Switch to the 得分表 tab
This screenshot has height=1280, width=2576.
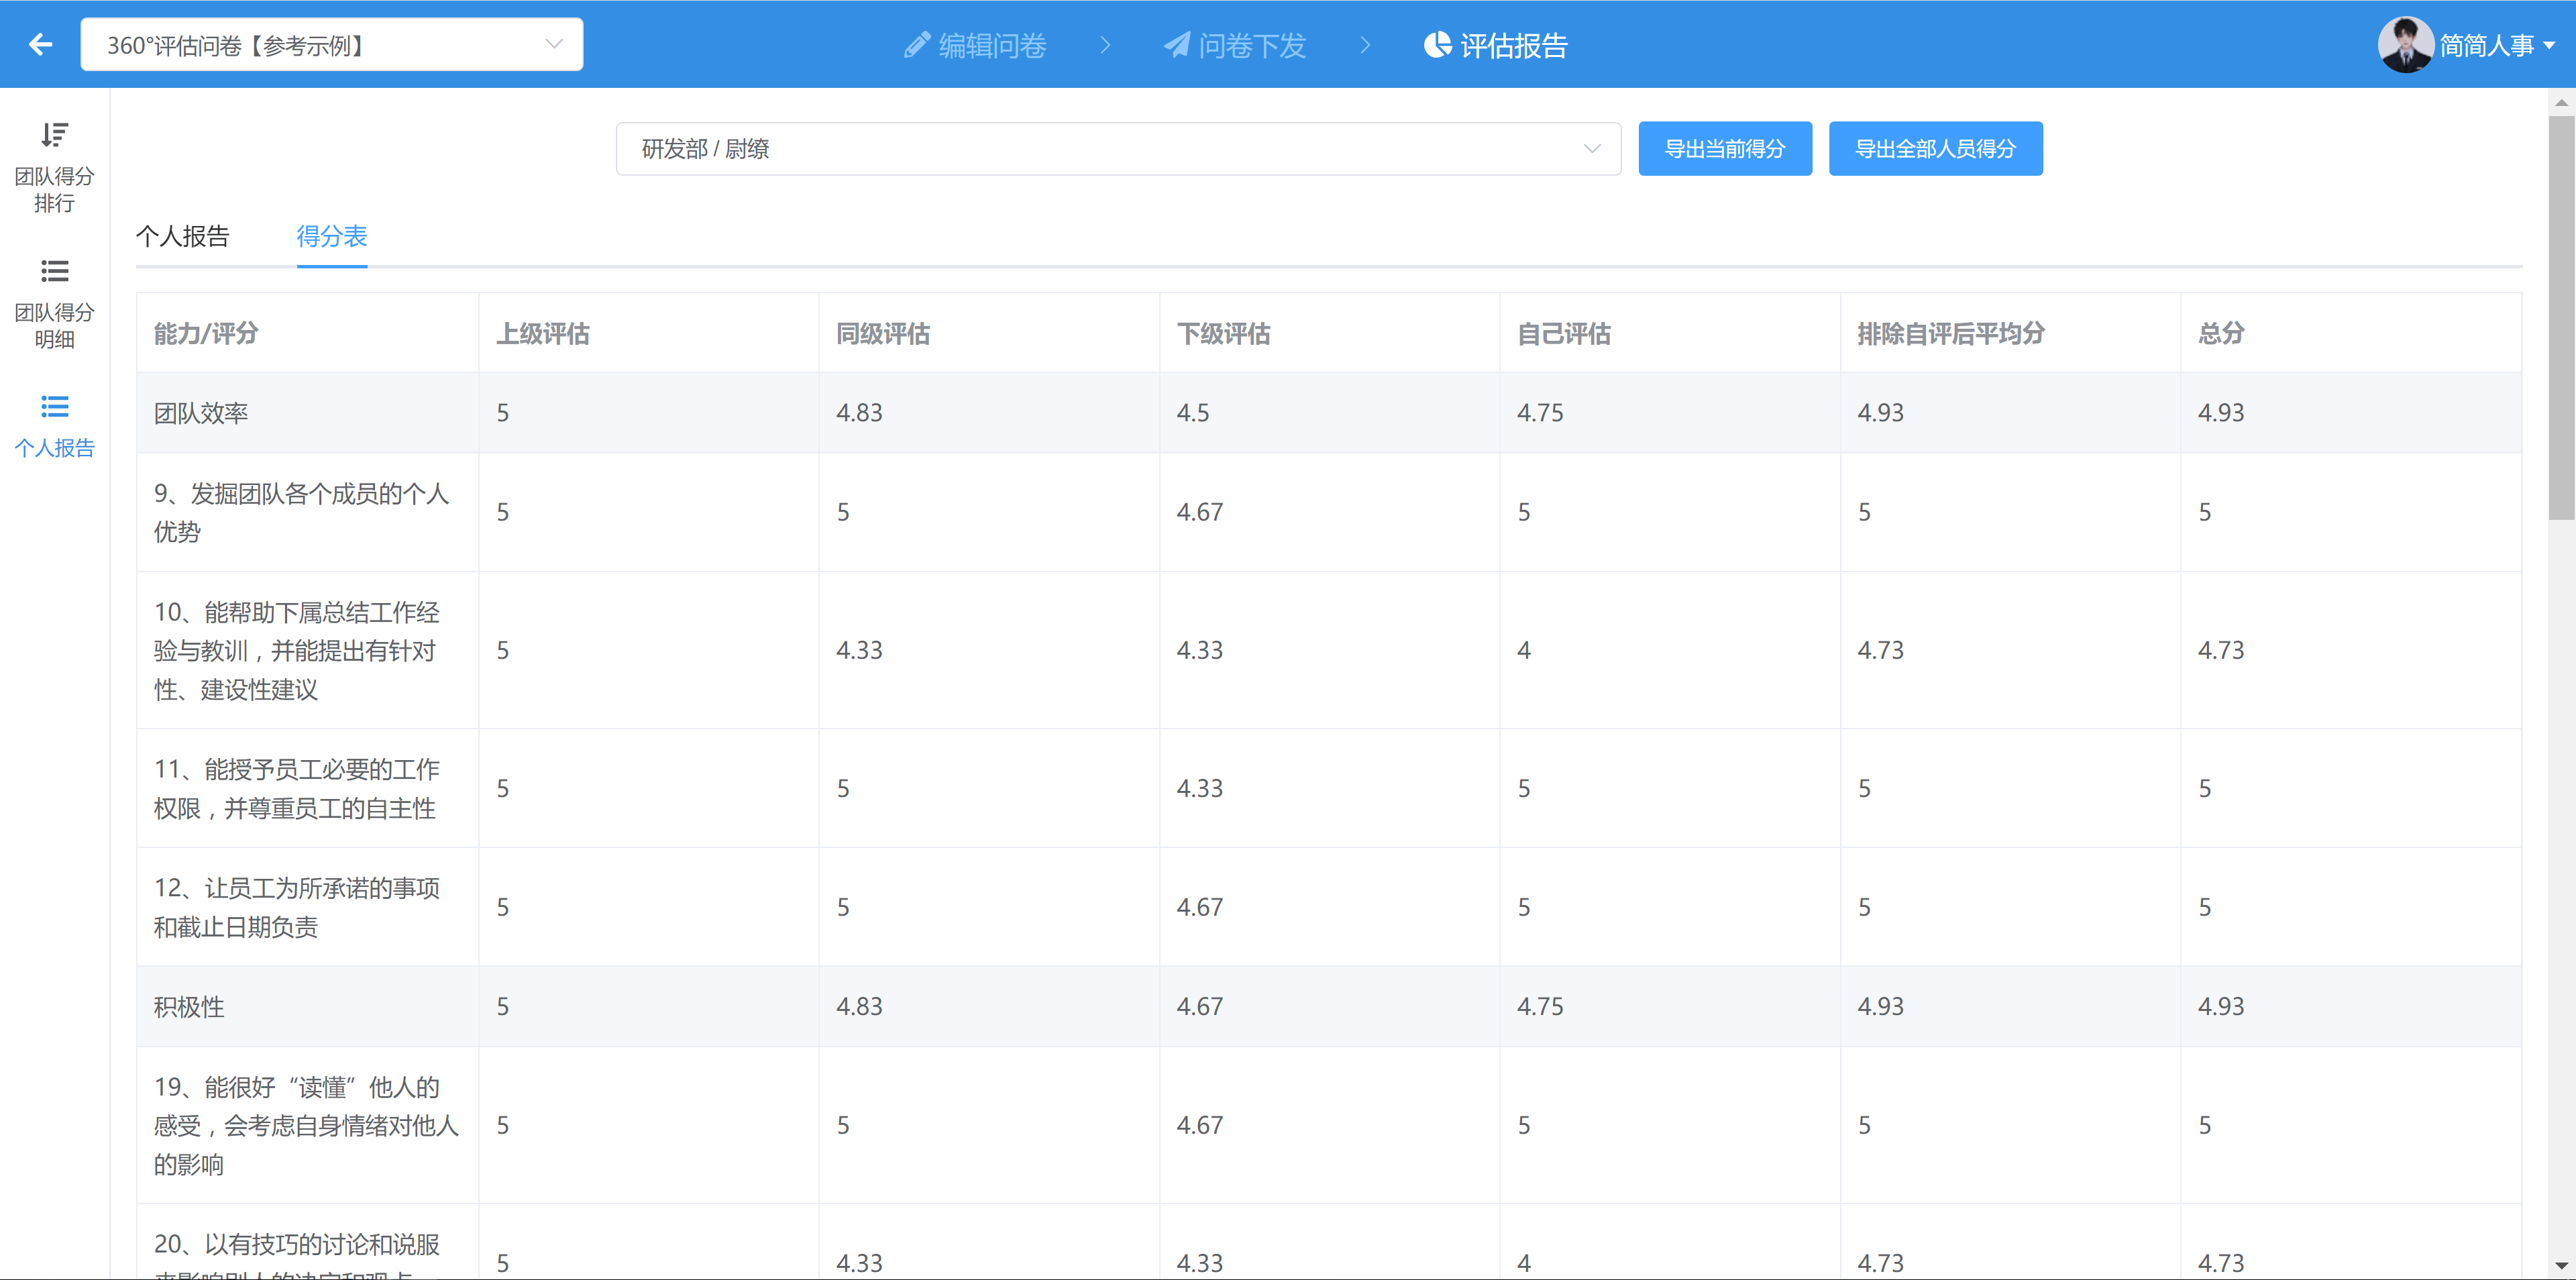click(x=332, y=236)
